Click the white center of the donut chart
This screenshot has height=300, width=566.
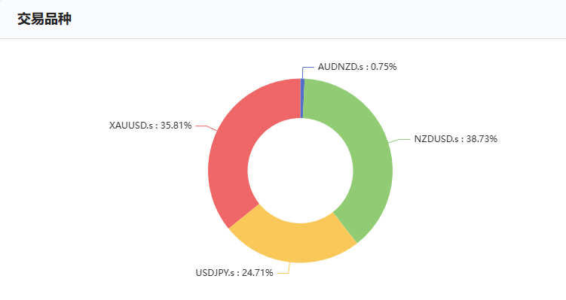point(300,171)
